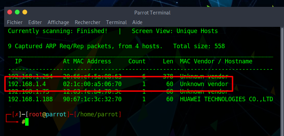Screen dimensions: 284x136
Task: Open the Rechercher menu
Action: (87, 22)
